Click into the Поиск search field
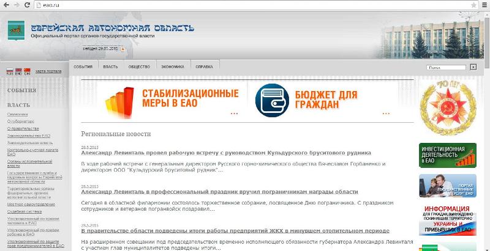This screenshot has width=490, height=251. click(x=445, y=67)
